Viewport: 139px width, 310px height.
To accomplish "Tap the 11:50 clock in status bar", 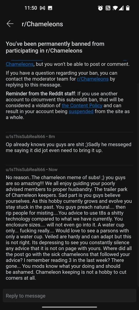I will [x=31, y=8].
